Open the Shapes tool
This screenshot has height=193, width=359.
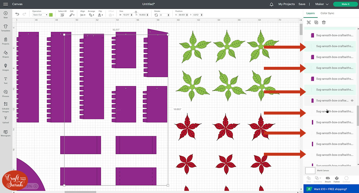point(5,54)
